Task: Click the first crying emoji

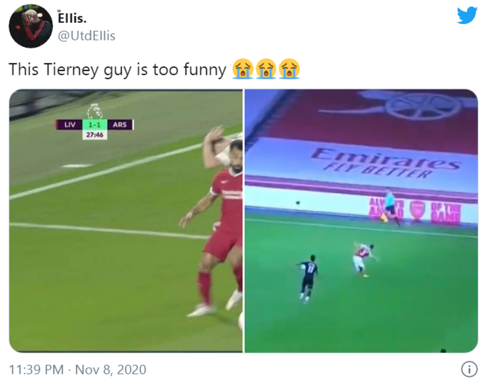Action: pos(243,69)
